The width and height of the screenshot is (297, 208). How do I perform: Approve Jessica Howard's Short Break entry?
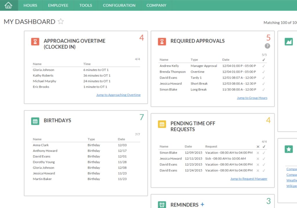pyautogui.click(x=263, y=83)
